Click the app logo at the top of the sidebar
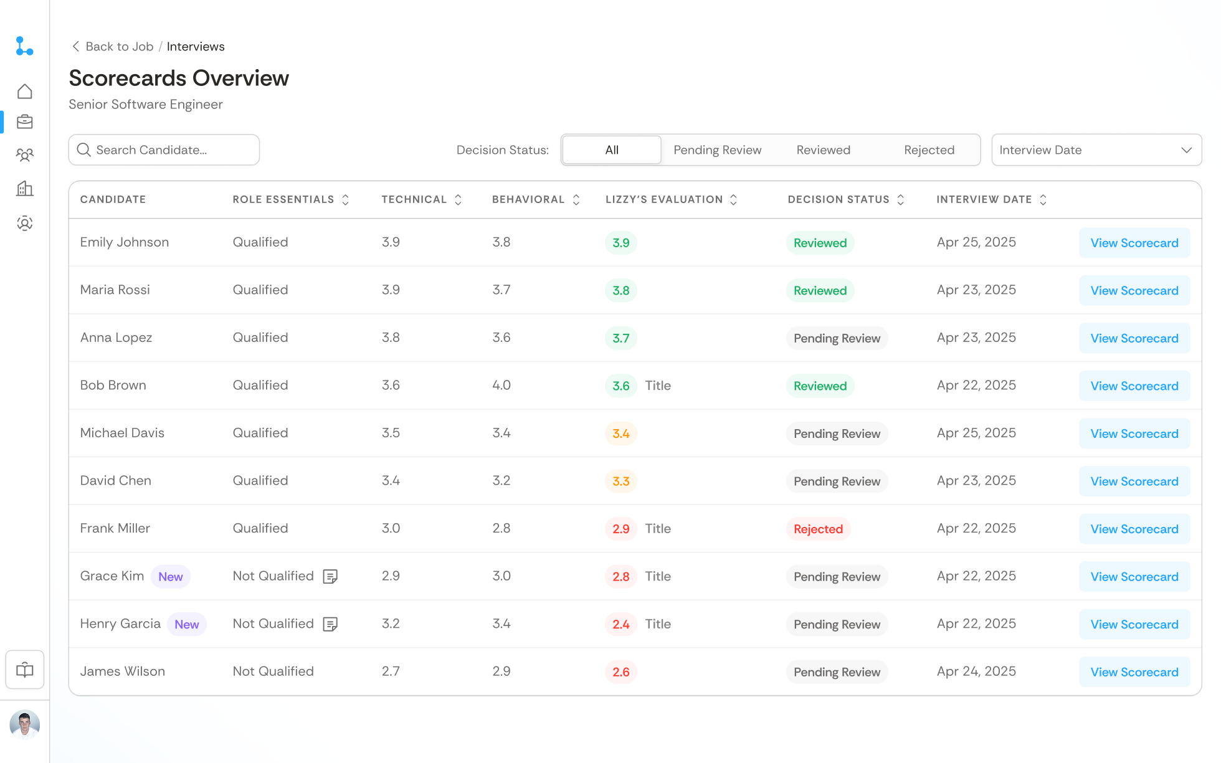Viewport: 1221px width, 763px height. pos(25,47)
